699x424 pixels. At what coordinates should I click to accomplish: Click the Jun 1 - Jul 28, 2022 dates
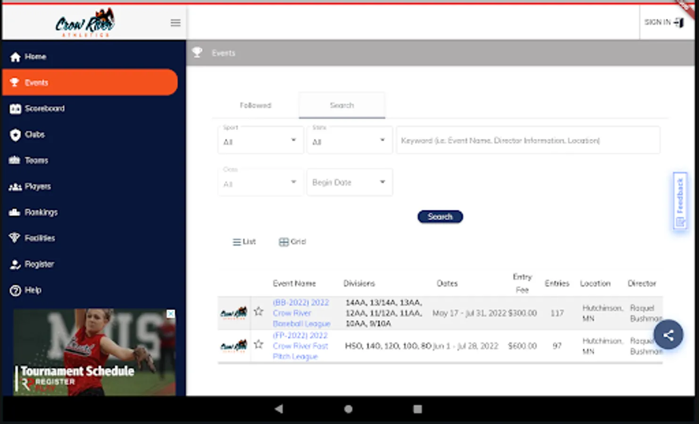(466, 346)
